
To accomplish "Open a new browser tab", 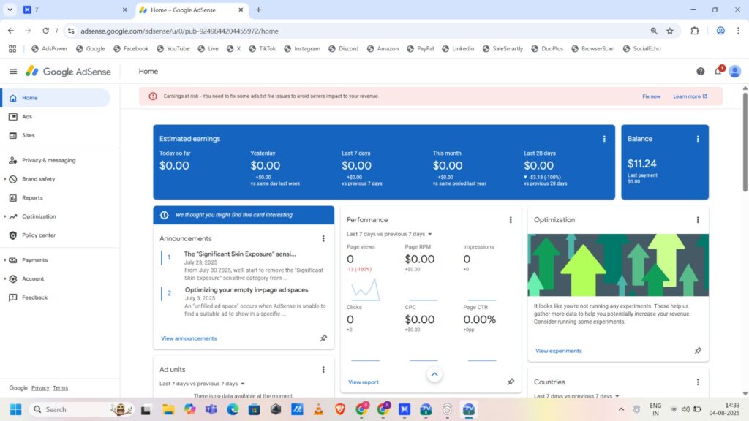I will point(258,10).
